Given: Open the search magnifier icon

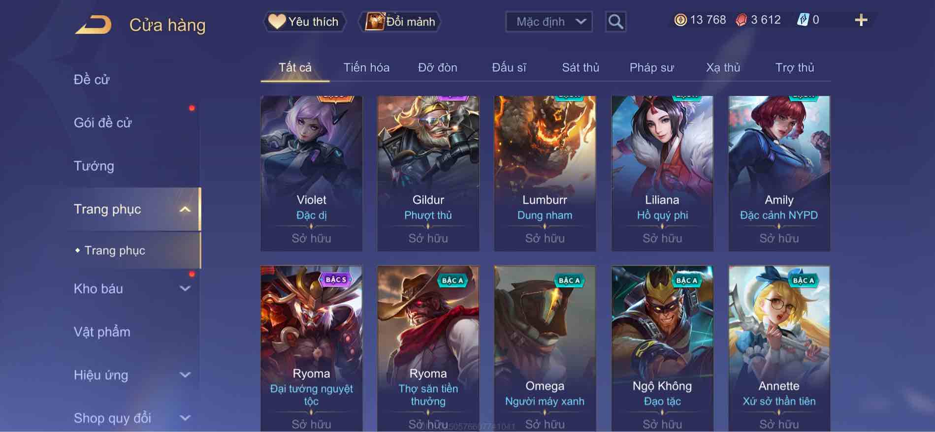Looking at the screenshot, I should click(615, 22).
